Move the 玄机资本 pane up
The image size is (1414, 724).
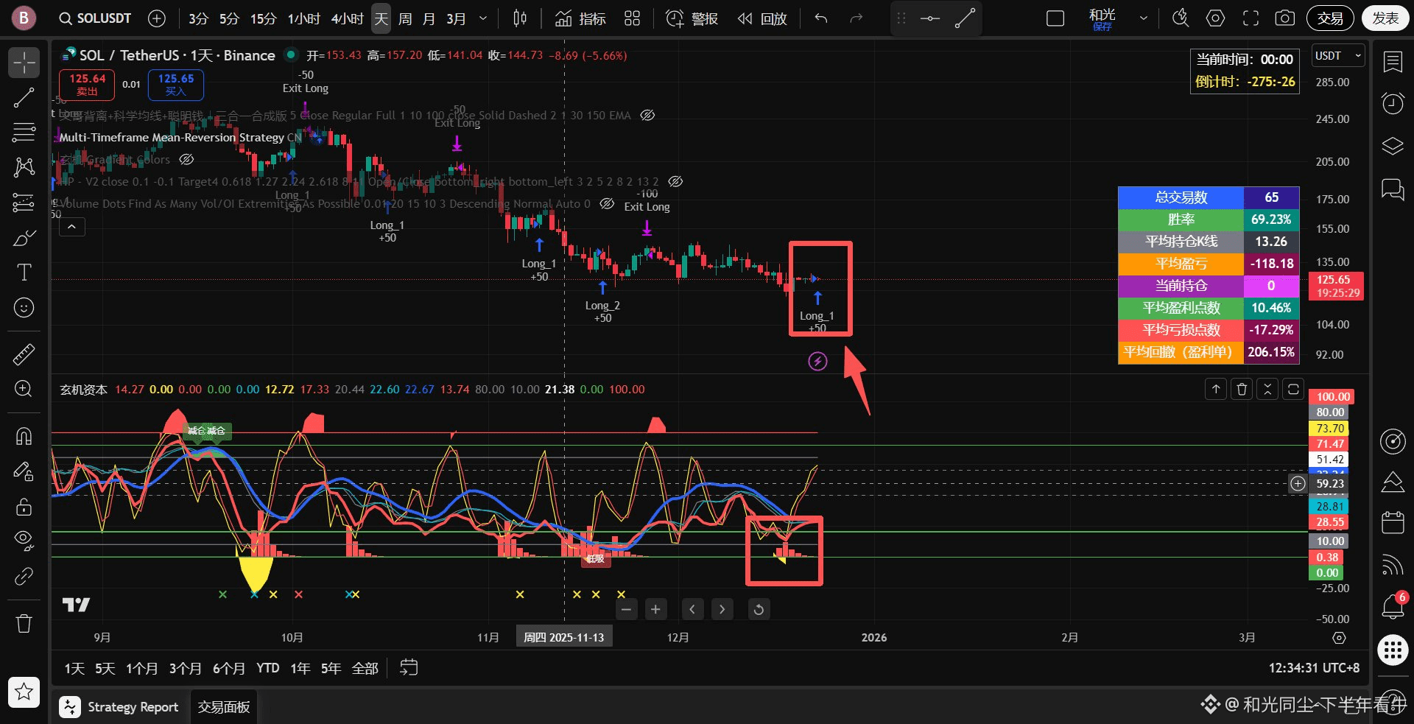click(x=1216, y=389)
